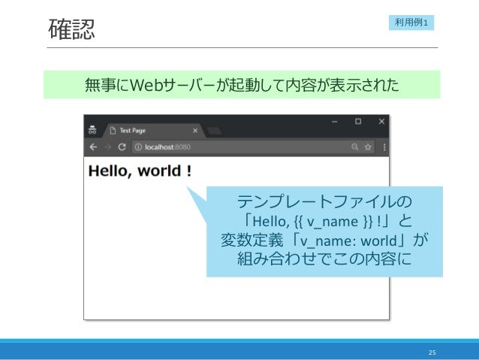Click the 利用例1 label
Image resolution: width=479 pixels, height=360 pixels.
[x=411, y=23]
